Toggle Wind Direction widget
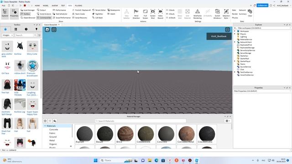 (x=136, y=14)
